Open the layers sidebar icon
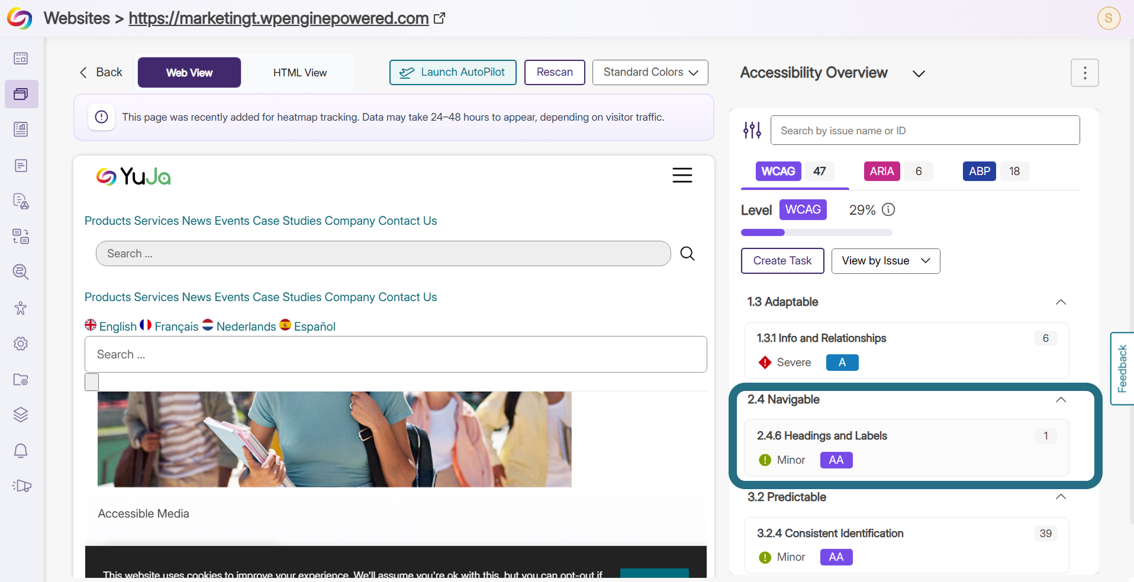Screen dimensions: 1134x582 click(21, 415)
